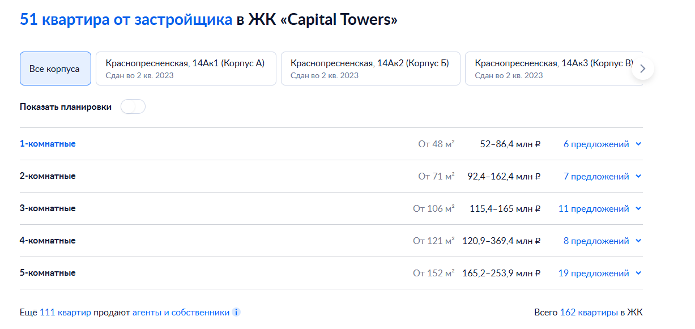Screen dimensions: 695x329
Task: Click 6 предложений link
Action: tap(596, 144)
